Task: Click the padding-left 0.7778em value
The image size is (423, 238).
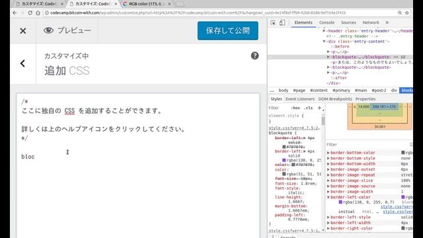Action: tap(298, 219)
